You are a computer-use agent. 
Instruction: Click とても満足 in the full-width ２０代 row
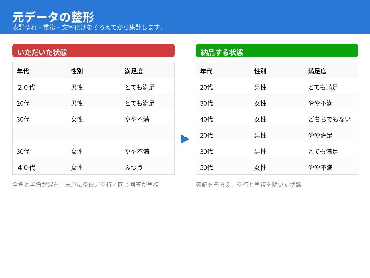click(x=140, y=87)
